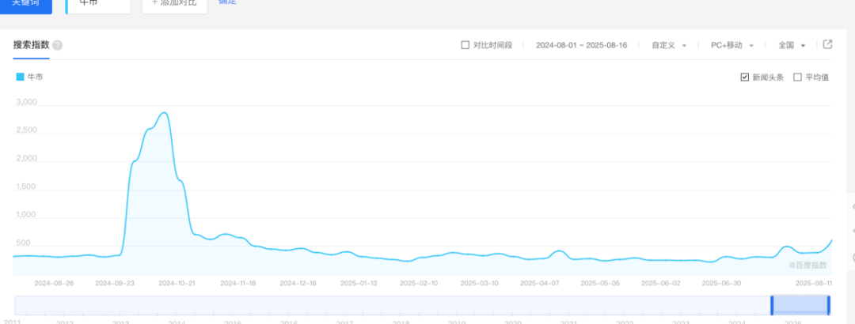Select the 搜索指数 tab
Image resolution: width=855 pixels, height=324 pixels.
click(x=32, y=45)
